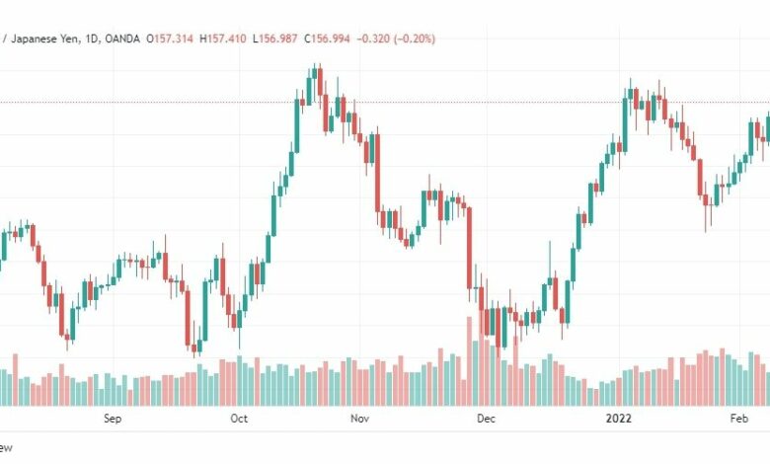Click the low price value 156.987

point(275,39)
